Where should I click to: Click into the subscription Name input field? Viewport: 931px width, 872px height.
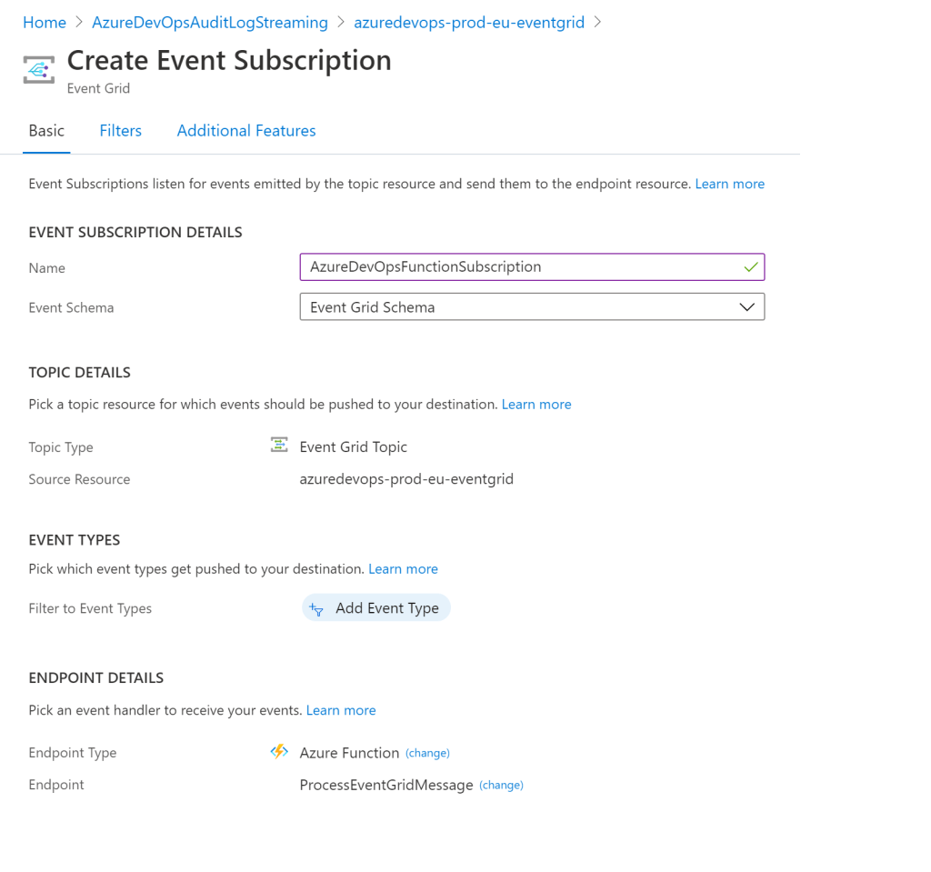(518, 267)
